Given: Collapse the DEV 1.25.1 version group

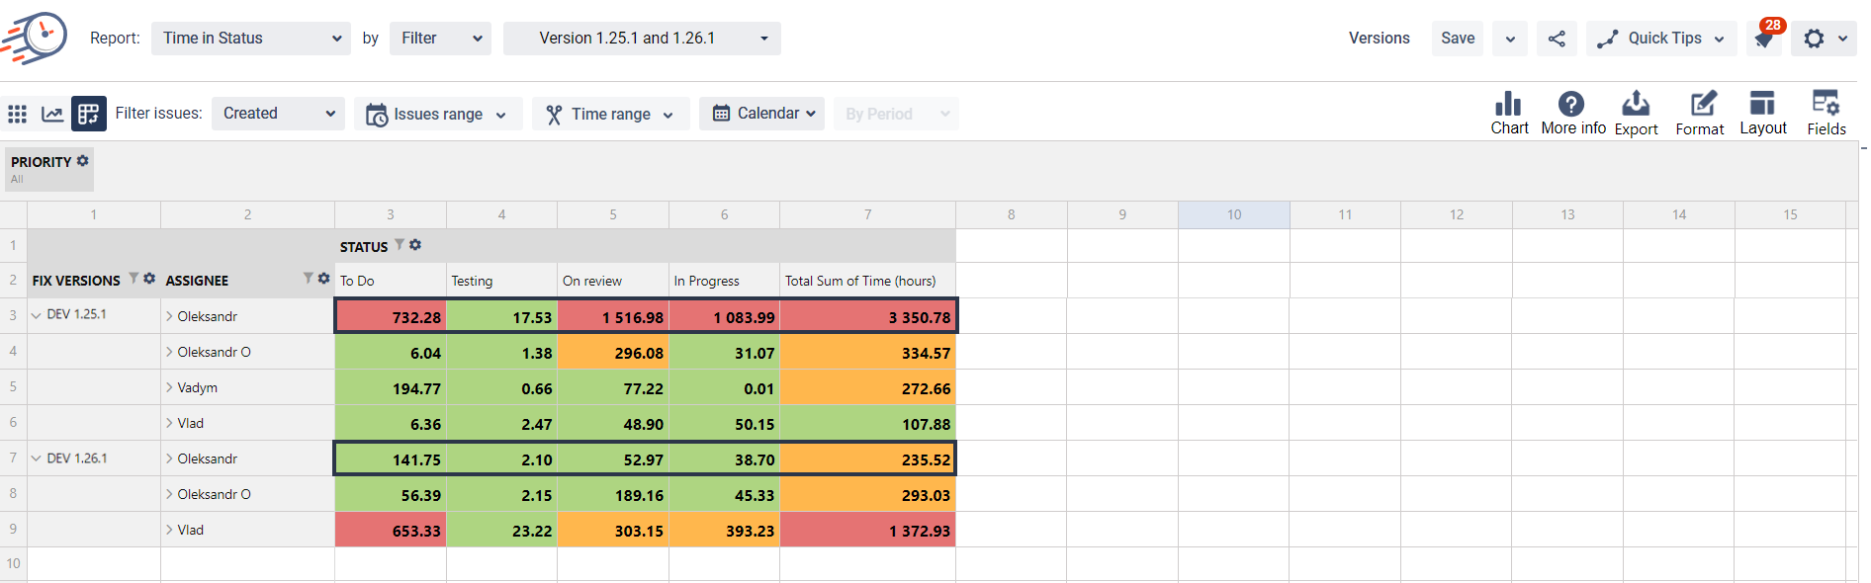Looking at the screenshot, I should coord(37,316).
